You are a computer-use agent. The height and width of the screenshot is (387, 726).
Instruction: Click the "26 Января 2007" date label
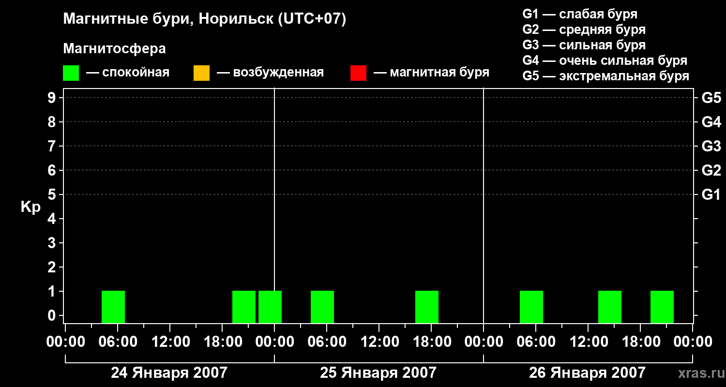[587, 372]
